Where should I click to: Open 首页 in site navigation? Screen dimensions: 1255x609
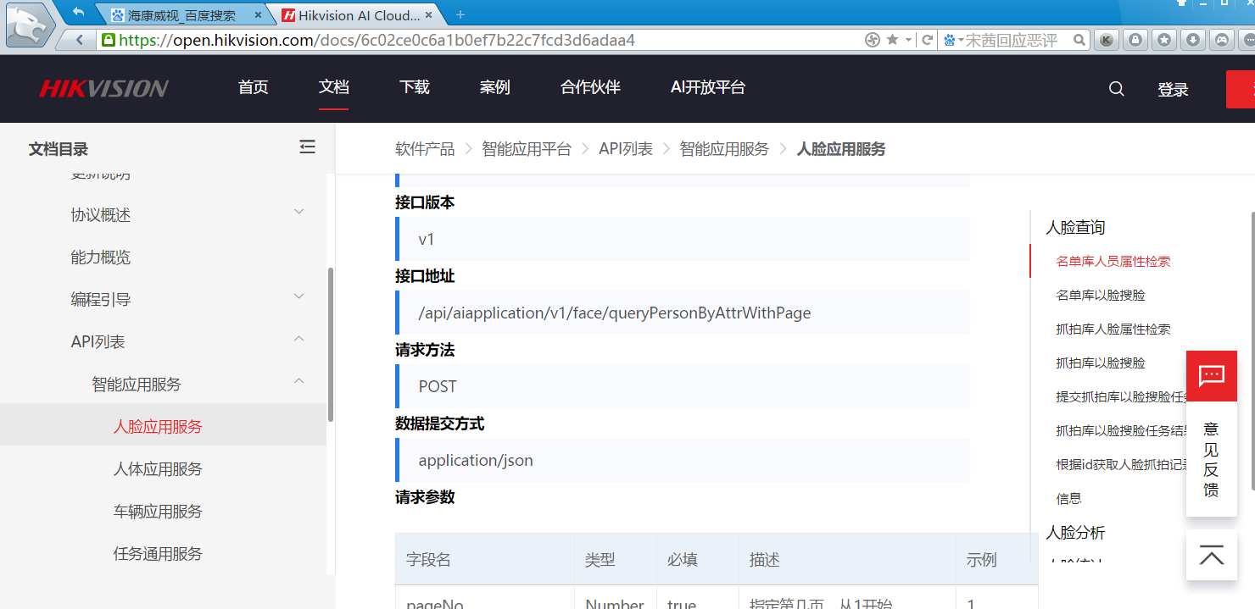pyautogui.click(x=253, y=87)
